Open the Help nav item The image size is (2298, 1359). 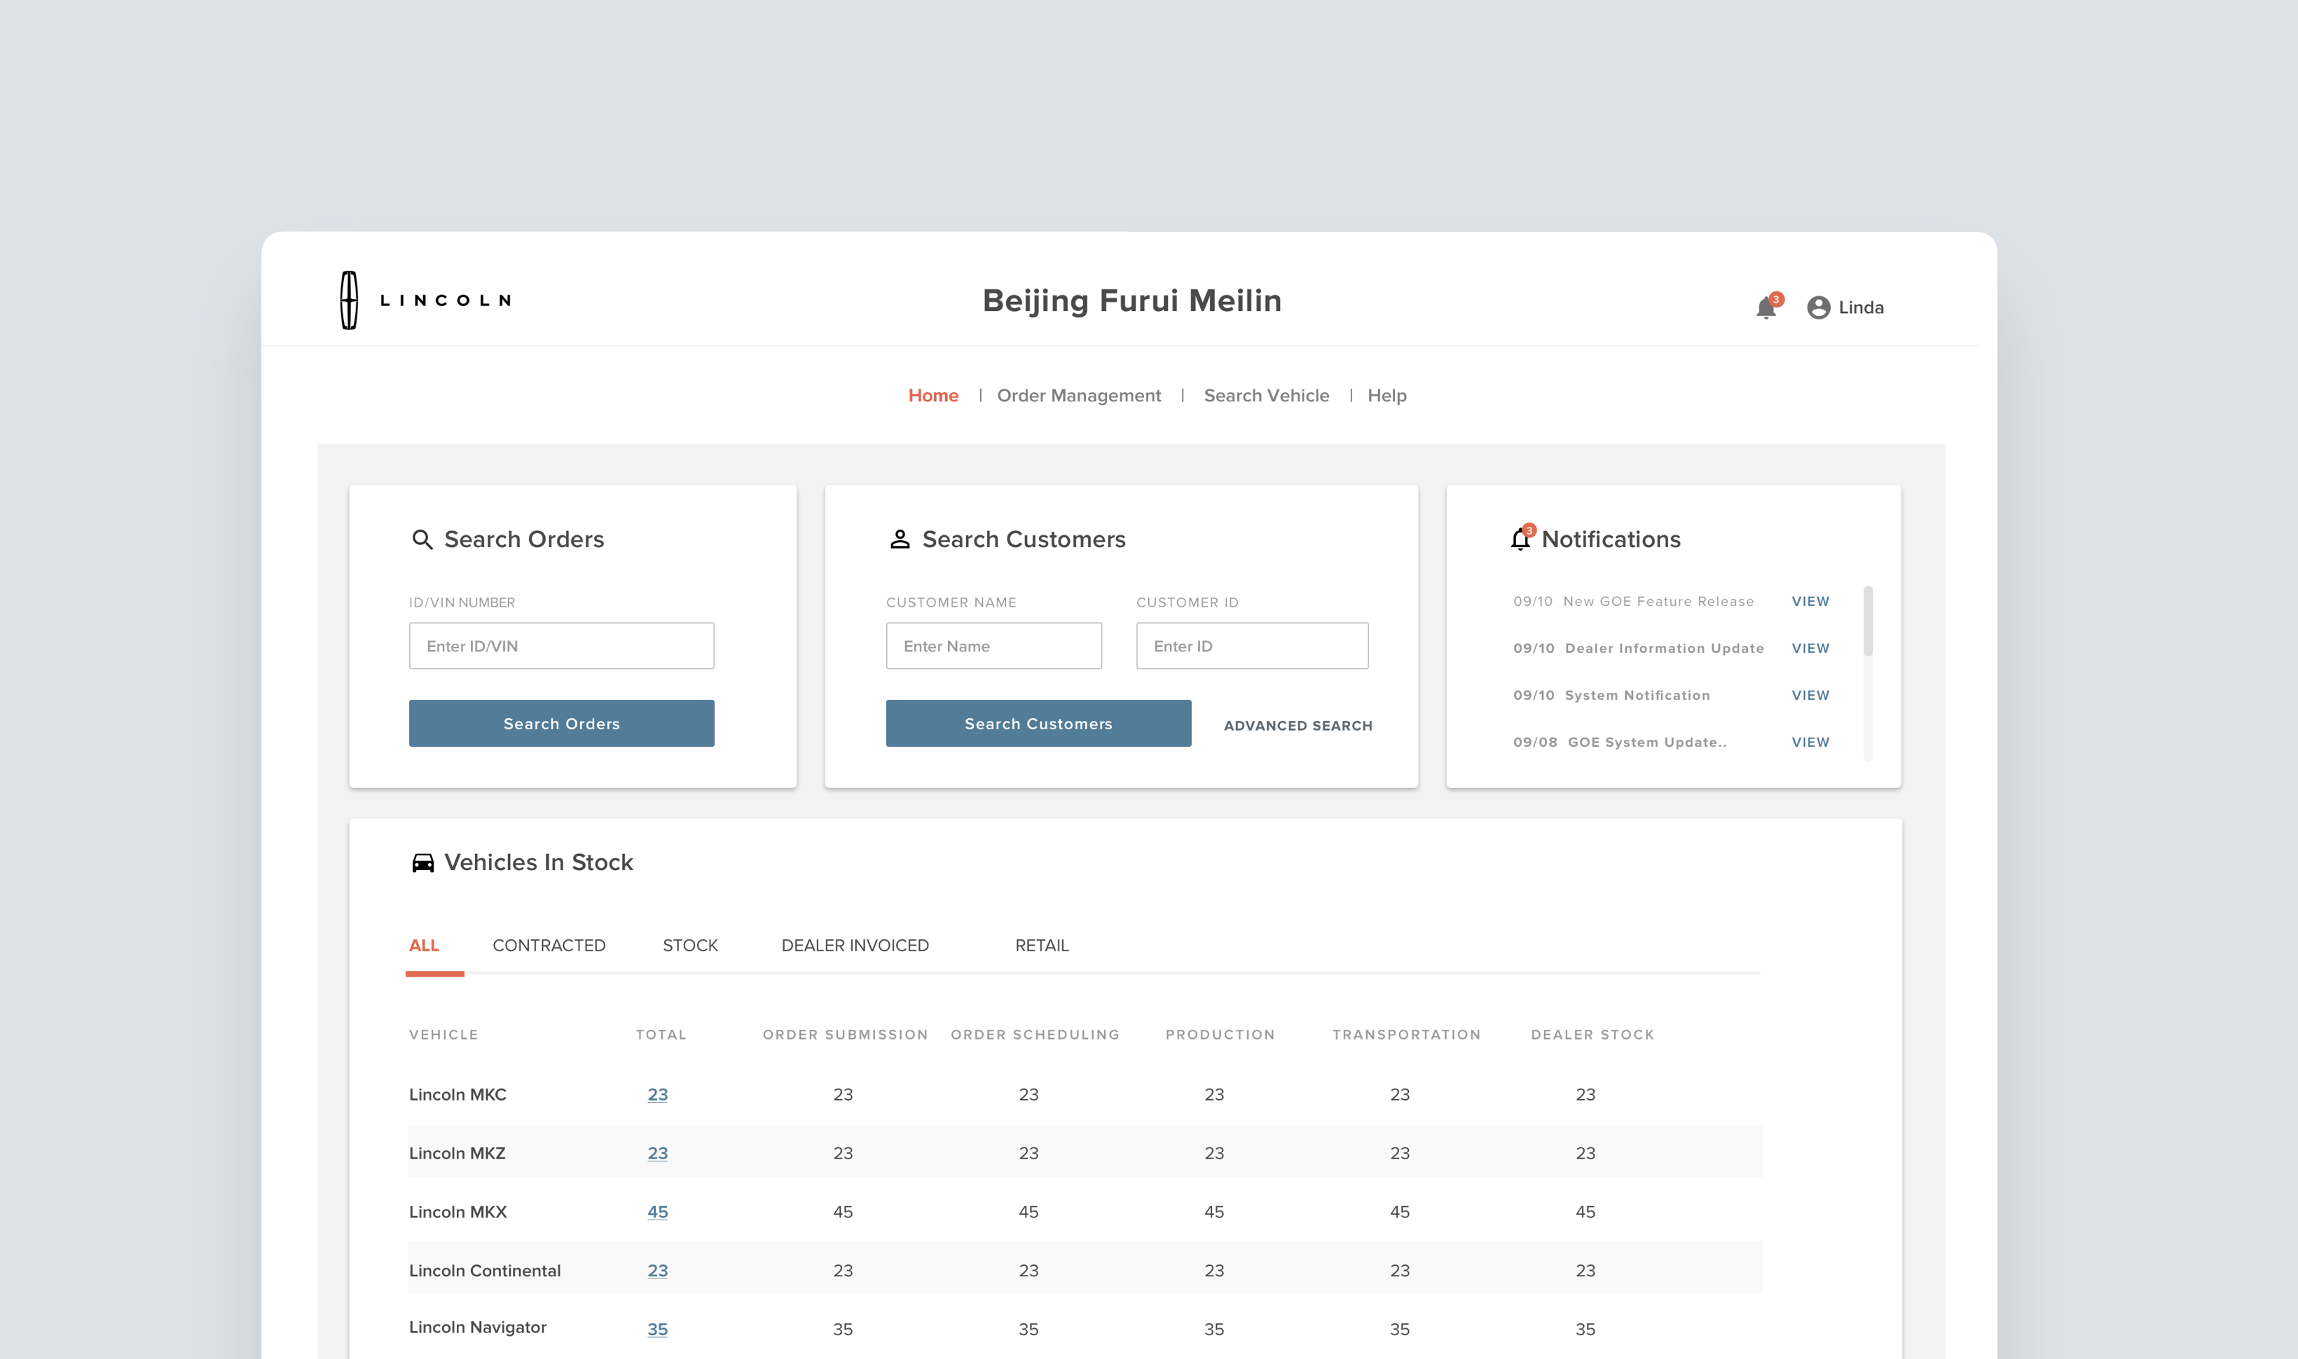click(x=1387, y=396)
